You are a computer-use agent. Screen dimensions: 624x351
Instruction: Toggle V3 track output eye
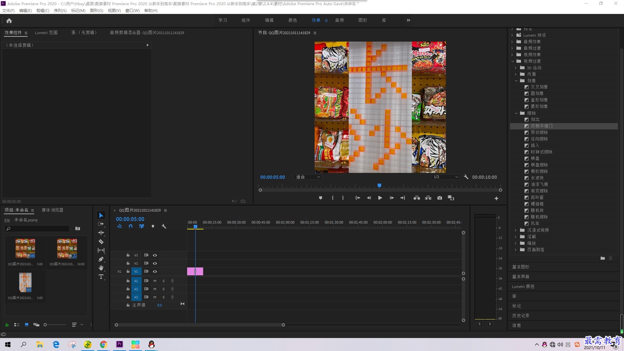point(155,255)
